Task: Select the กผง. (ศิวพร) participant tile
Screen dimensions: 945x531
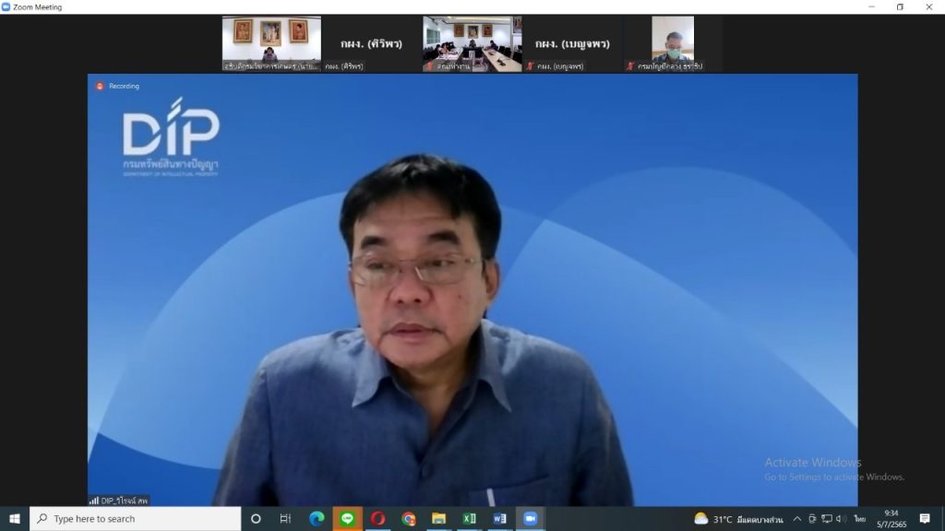Action: (371, 44)
